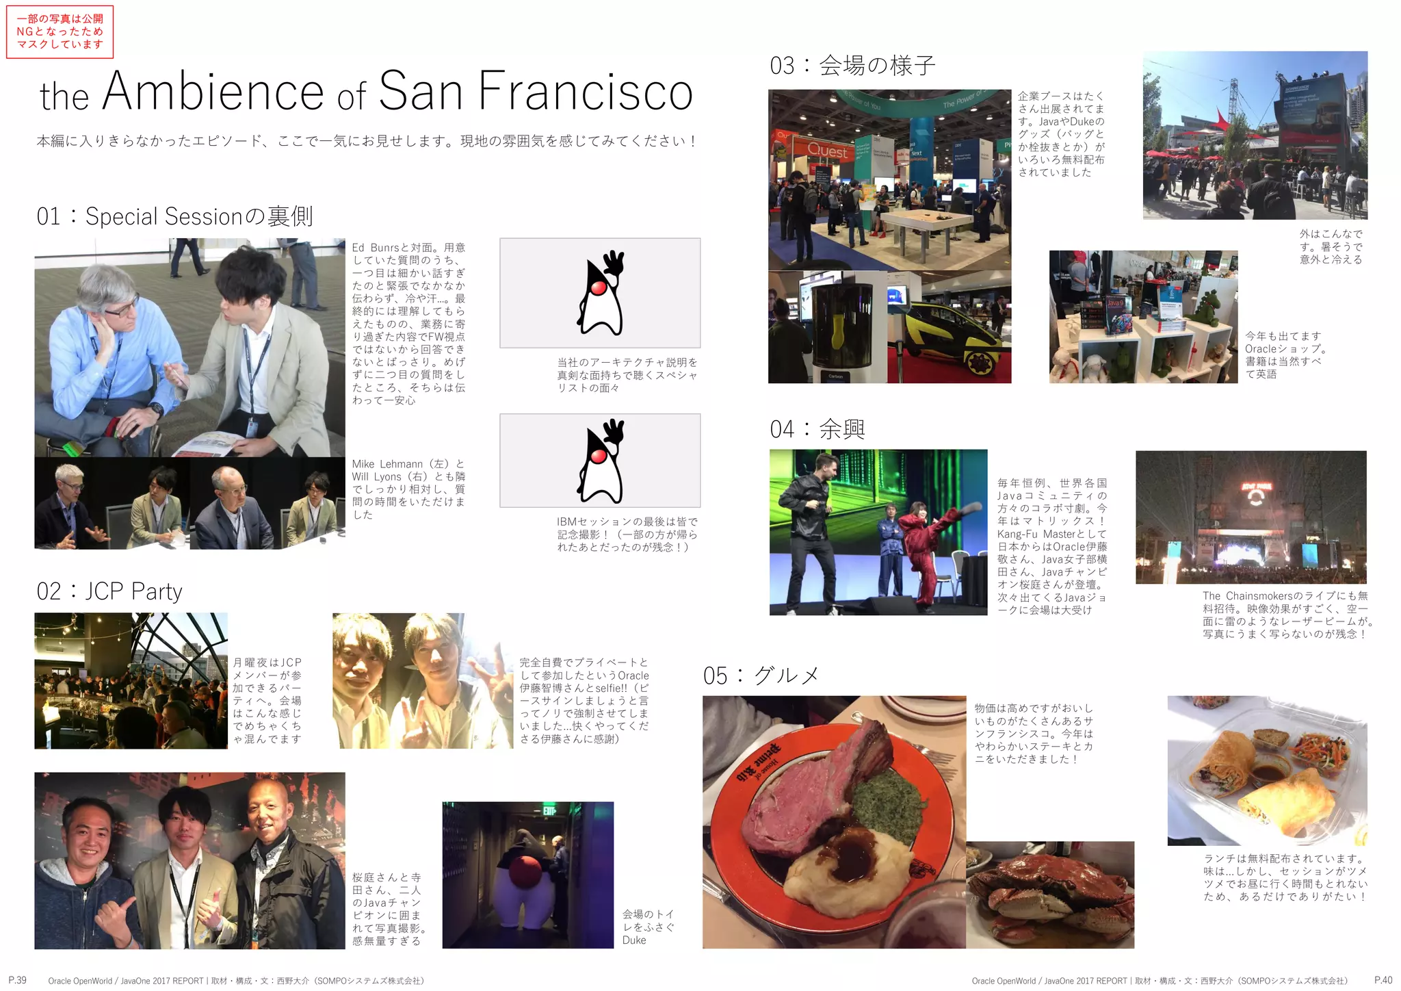Screen dimensions: 1401x991
Task: Open the wrap lunch box photo
Action: [x=1267, y=771]
